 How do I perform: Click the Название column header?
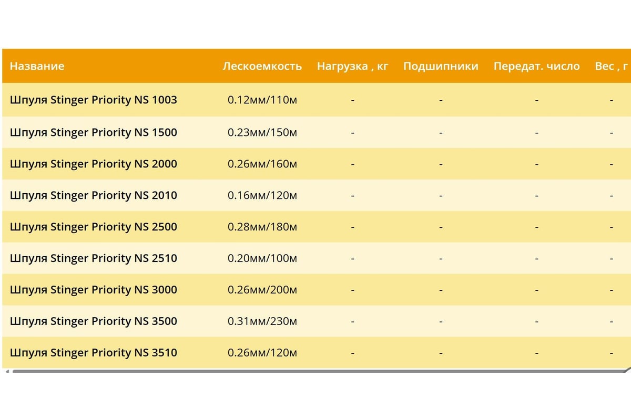click(x=37, y=66)
